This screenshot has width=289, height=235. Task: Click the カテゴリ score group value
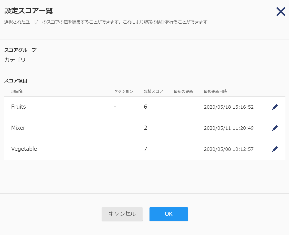click(x=15, y=60)
